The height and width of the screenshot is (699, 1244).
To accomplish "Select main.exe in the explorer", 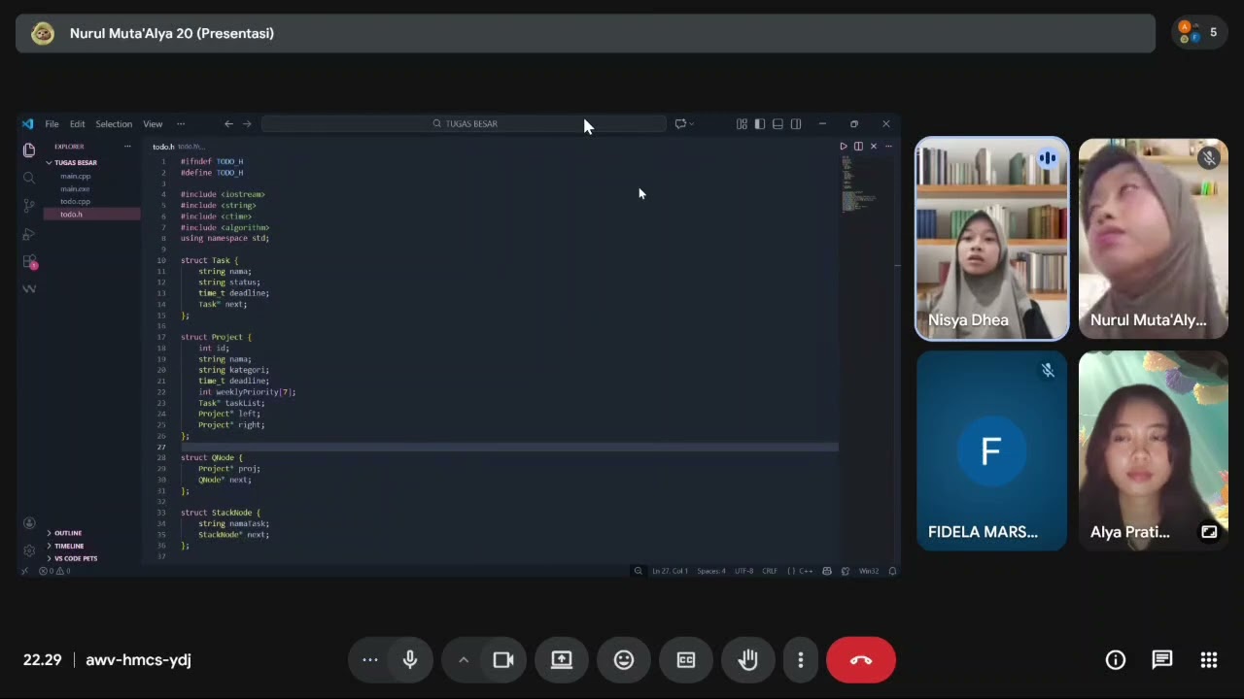I will 76,189.
